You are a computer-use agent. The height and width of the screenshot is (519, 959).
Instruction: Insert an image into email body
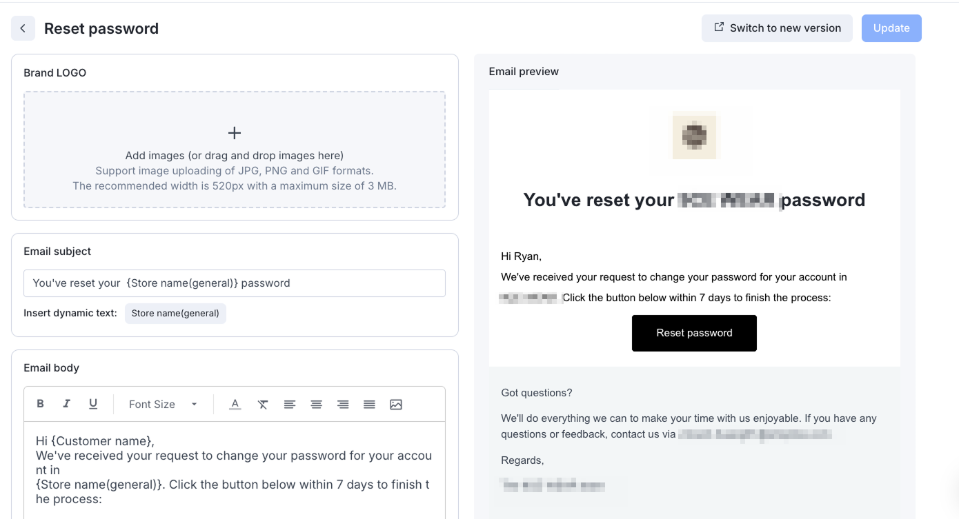click(396, 405)
